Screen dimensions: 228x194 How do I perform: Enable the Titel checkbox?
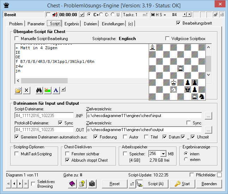coord(146,137)
